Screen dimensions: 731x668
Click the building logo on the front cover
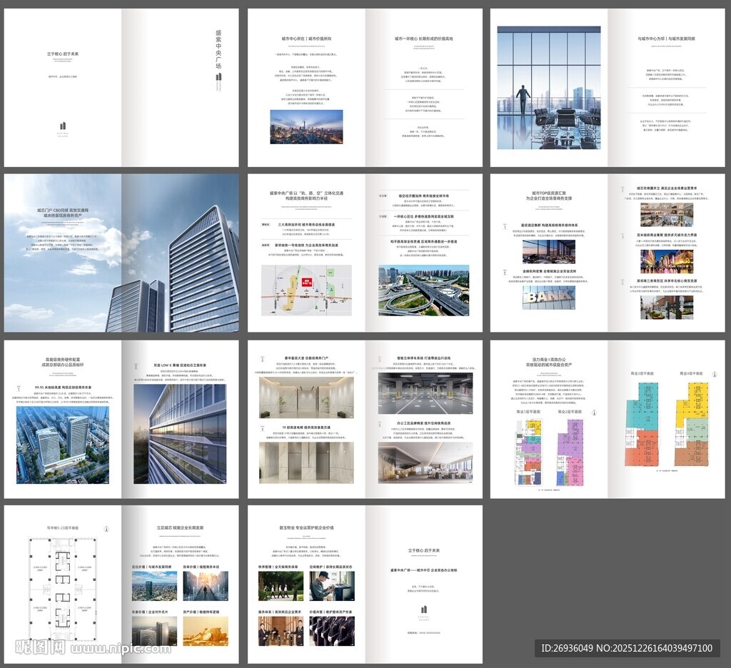coord(63,126)
